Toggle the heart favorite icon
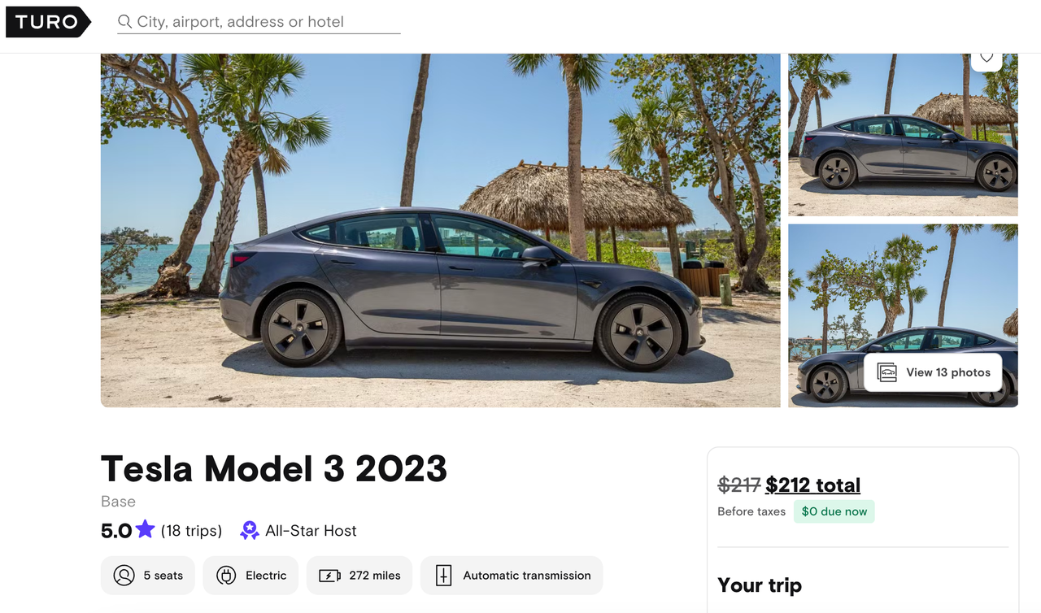Screen dimensions: 1041x613 click(x=987, y=58)
